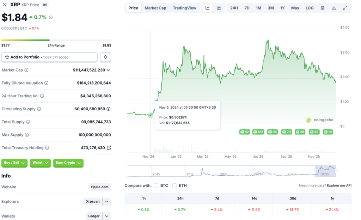Open the calendar date range picker
361x220 pixels.
[x=322, y=8]
